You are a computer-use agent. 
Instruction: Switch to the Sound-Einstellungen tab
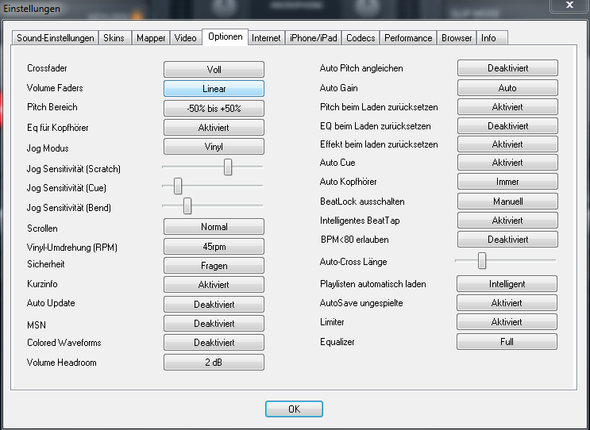(x=56, y=38)
